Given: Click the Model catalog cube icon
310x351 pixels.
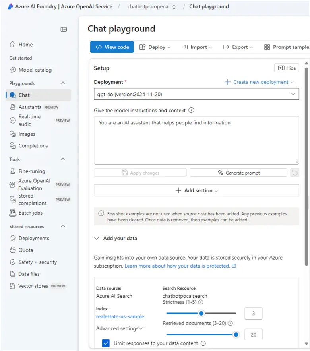Looking at the screenshot, I should point(13,70).
